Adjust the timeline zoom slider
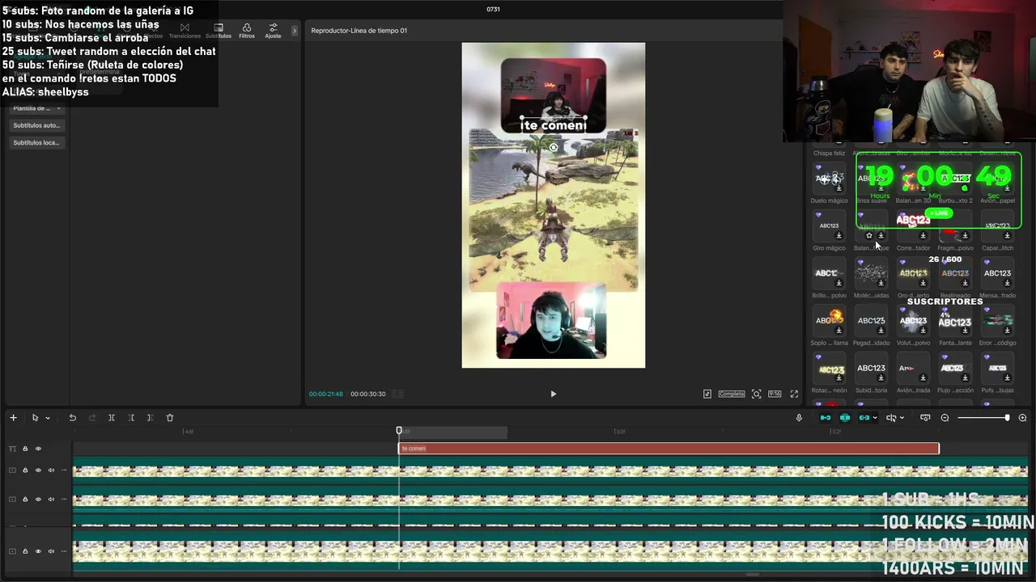This screenshot has height=582, width=1036. pyautogui.click(x=983, y=418)
